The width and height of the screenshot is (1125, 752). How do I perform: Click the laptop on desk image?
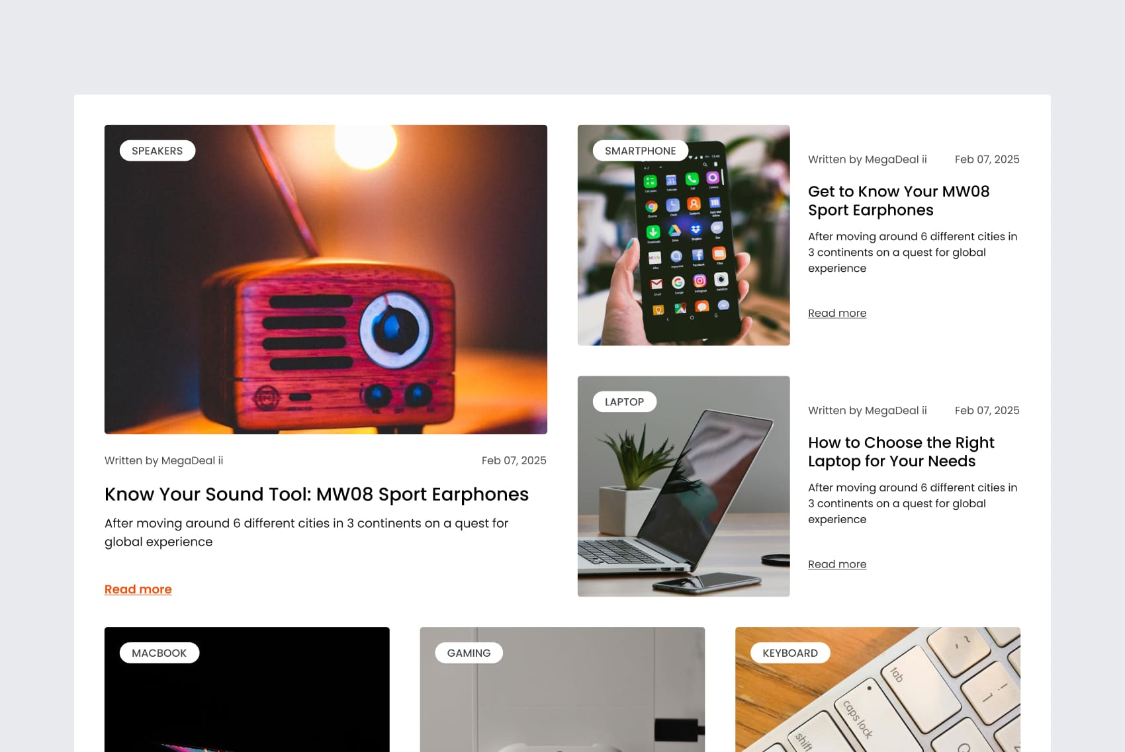pyautogui.click(x=684, y=487)
